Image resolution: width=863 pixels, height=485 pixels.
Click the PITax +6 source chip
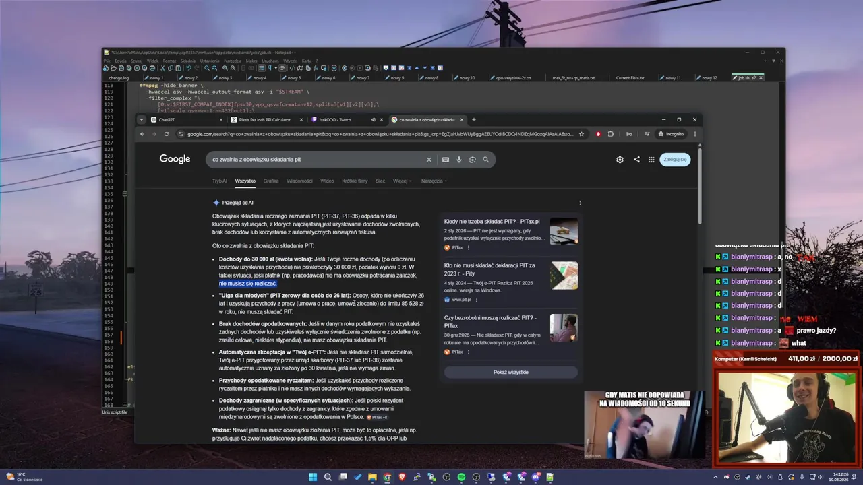[x=378, y=417]
